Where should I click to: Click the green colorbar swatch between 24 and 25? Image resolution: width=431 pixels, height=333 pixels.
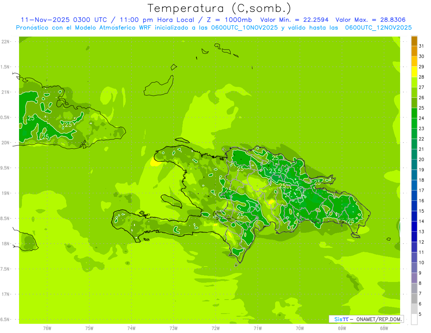414,113
